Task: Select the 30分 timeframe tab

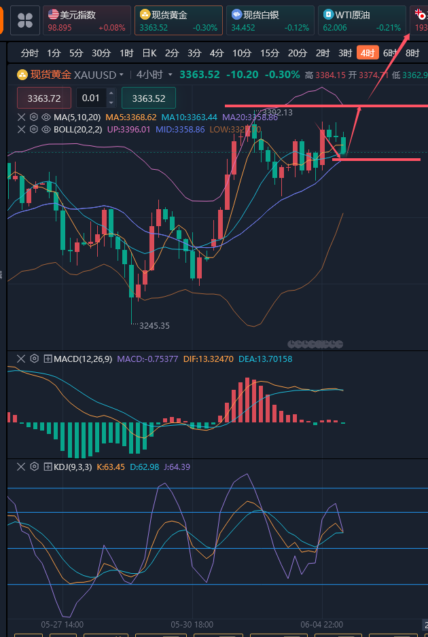Action: 101,53
